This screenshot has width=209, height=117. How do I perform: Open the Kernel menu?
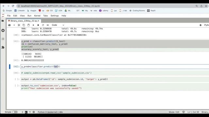click(x=37, y=16)
